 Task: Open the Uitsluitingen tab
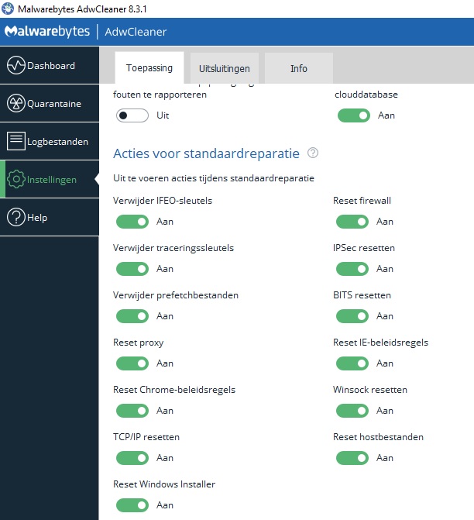click(x=224, y=68)
